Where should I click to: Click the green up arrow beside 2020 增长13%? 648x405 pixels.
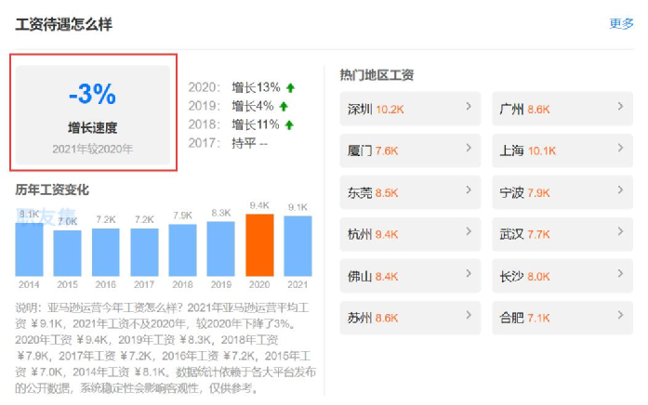tap(290, 88)
